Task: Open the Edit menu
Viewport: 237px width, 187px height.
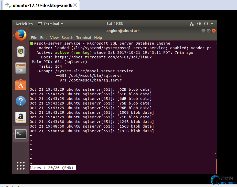Action: pyautogui.click(x=44, y=38)
